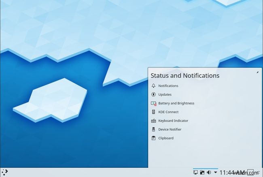
Task: Click the network monitor tray icon
Action: (195, 173)
